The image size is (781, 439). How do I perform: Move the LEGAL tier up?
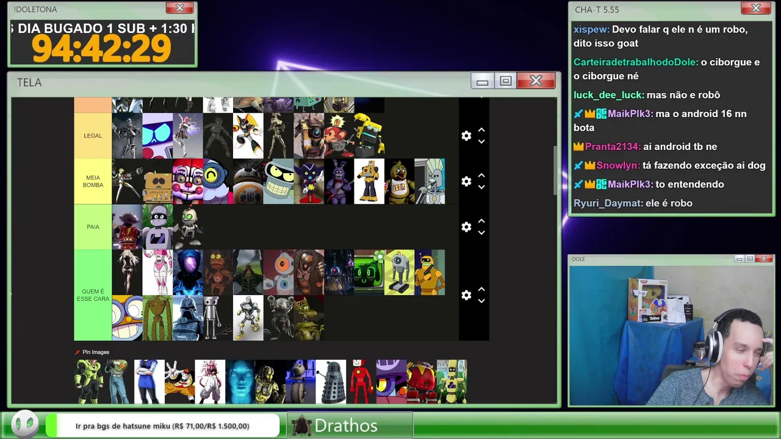click(481, 130)
